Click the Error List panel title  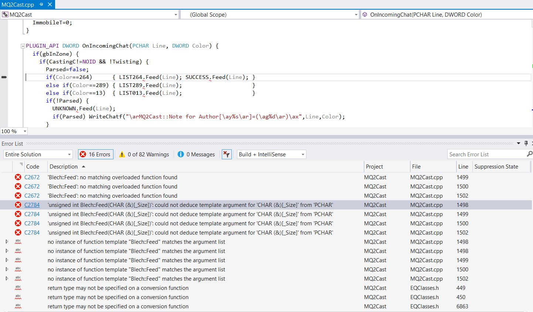12,144
